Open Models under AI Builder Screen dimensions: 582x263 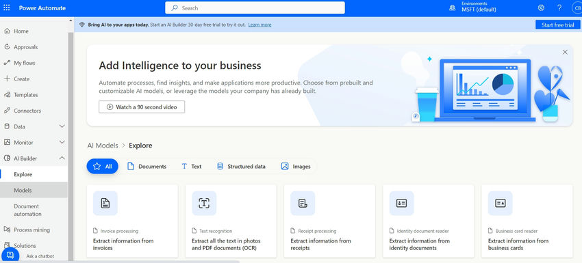(x=34, y=190)
